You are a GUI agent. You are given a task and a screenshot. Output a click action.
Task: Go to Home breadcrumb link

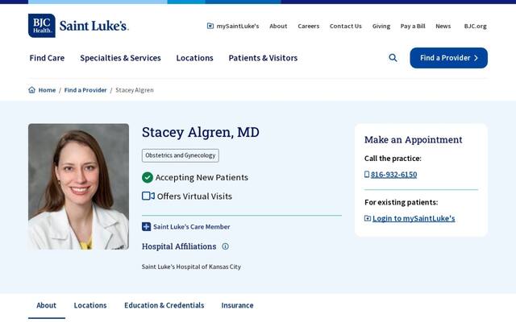[47, 90]
